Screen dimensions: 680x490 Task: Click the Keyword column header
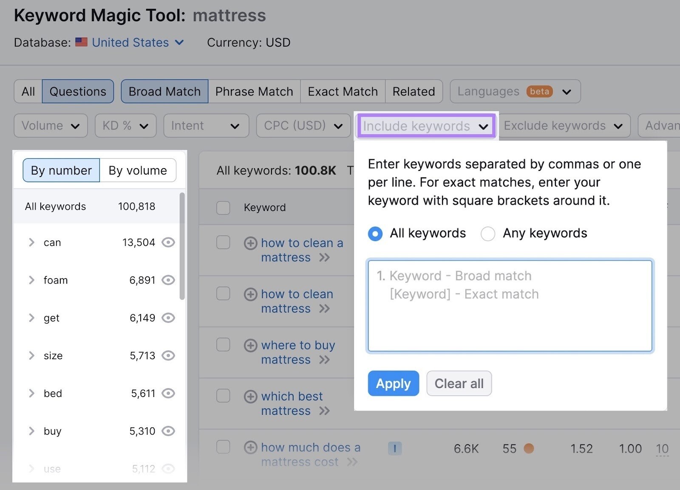click(264, 208)
